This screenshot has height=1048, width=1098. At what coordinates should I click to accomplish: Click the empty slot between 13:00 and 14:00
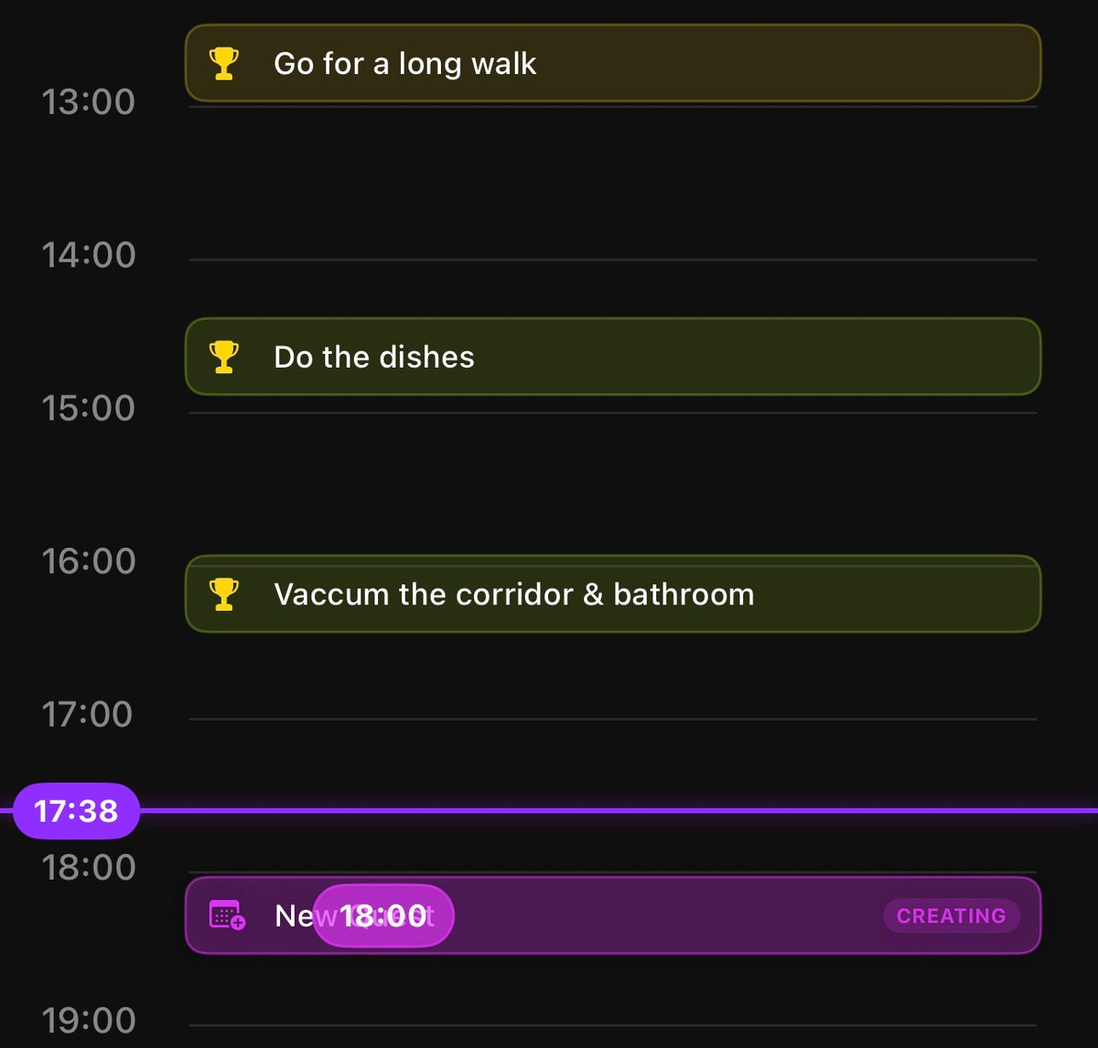tap(613, 183)
